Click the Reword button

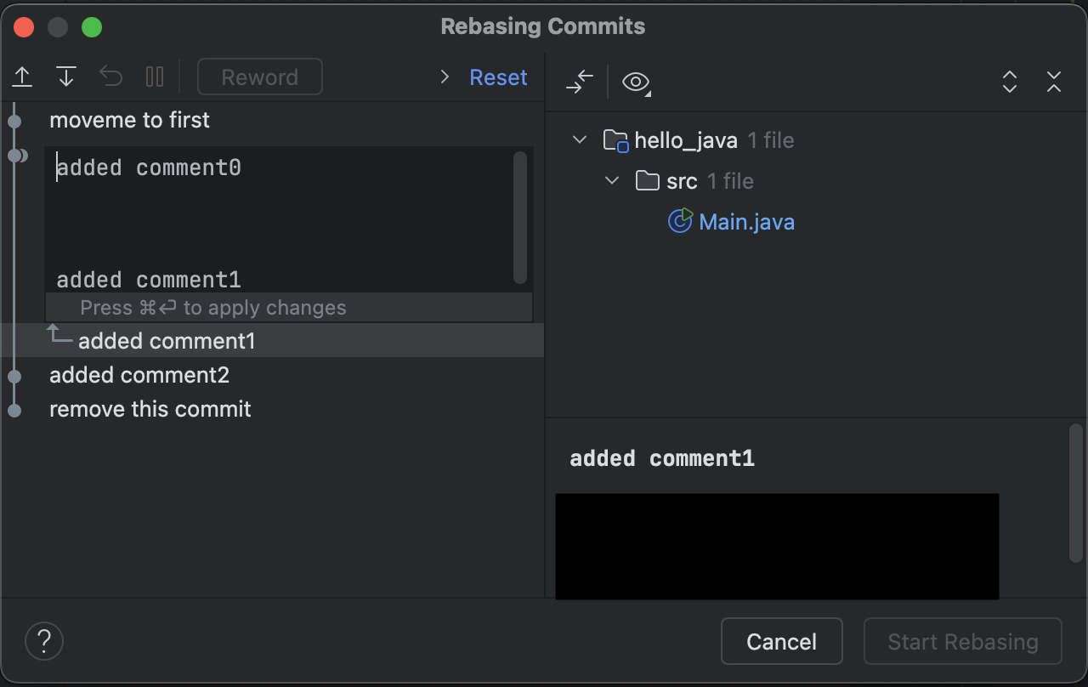coord(259,77)
